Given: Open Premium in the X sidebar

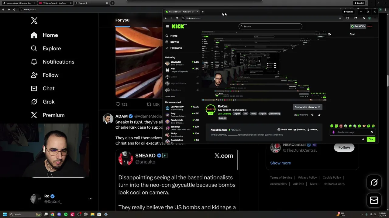Looking at the screenshot, I should point(48,115).
